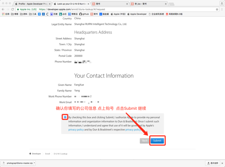Click the Enroll breadcrumb link
This screenshot has width=225, height=167.
(x=48, y=153)
